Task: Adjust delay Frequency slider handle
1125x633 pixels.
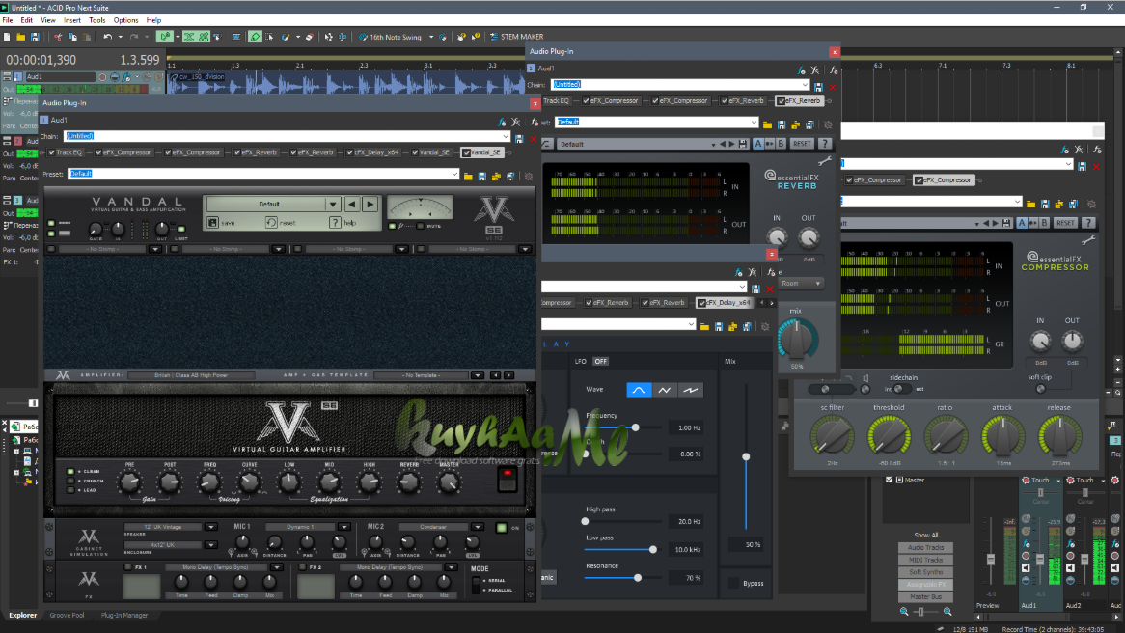Action: (x=635, y=427)
